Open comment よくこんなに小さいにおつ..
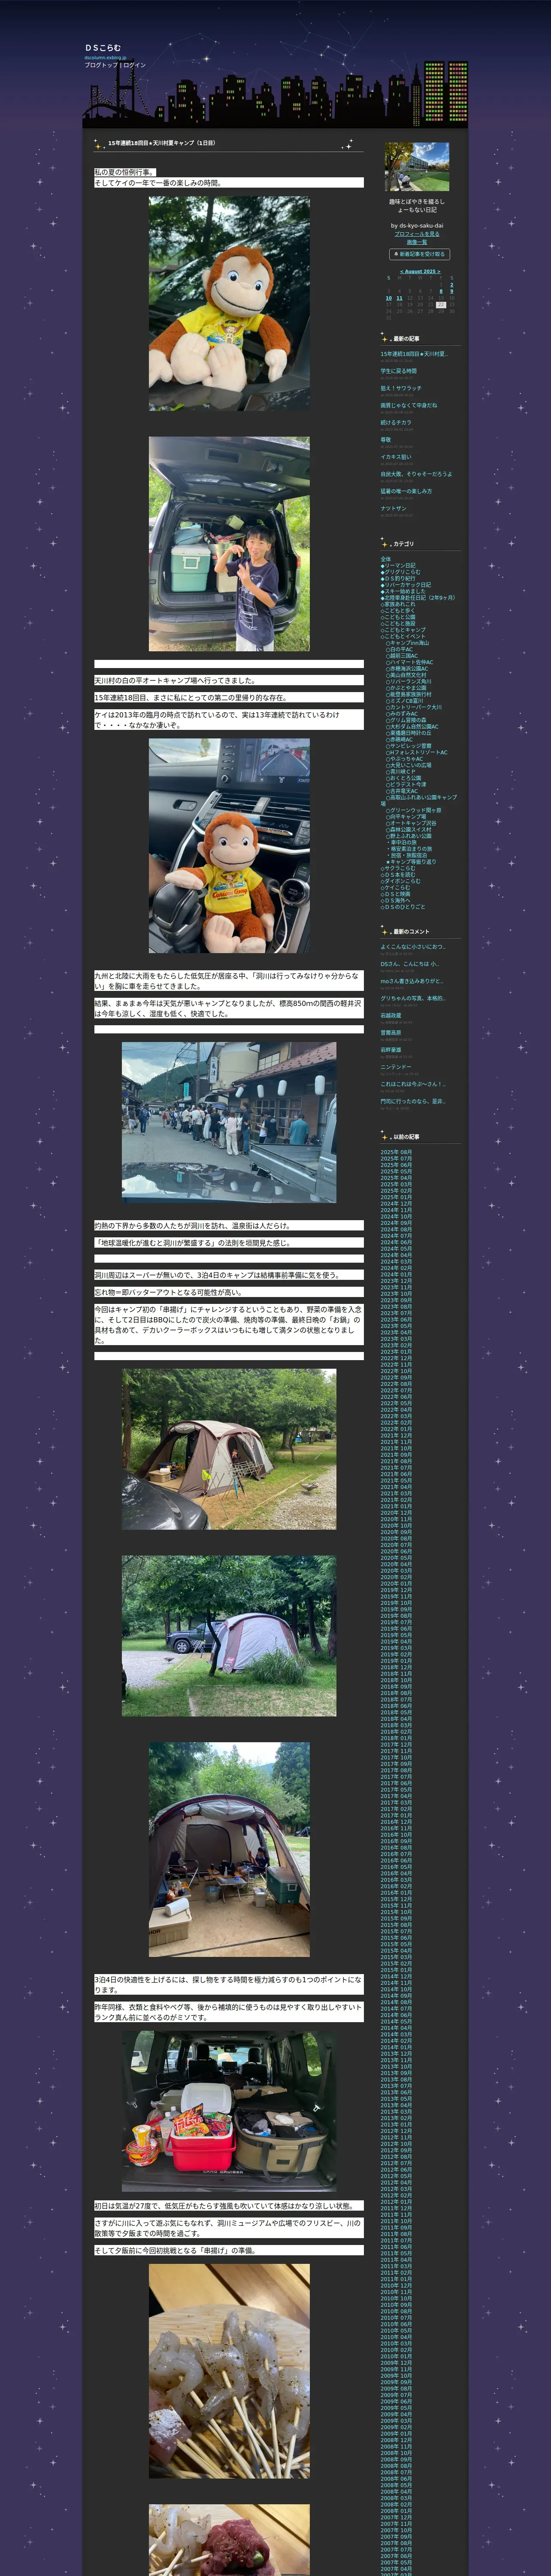The width and height of the screenshot is (551, 2576). (412, 947)
